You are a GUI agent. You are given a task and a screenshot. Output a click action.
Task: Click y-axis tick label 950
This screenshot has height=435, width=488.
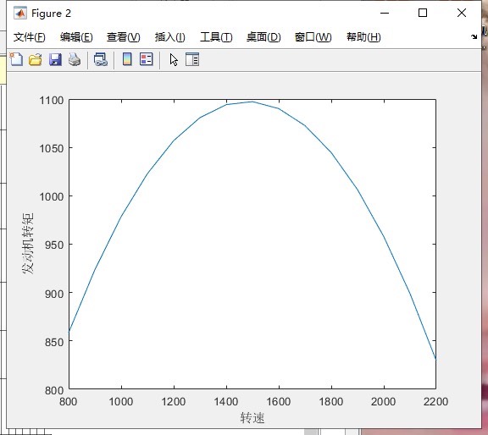(54, 245)
